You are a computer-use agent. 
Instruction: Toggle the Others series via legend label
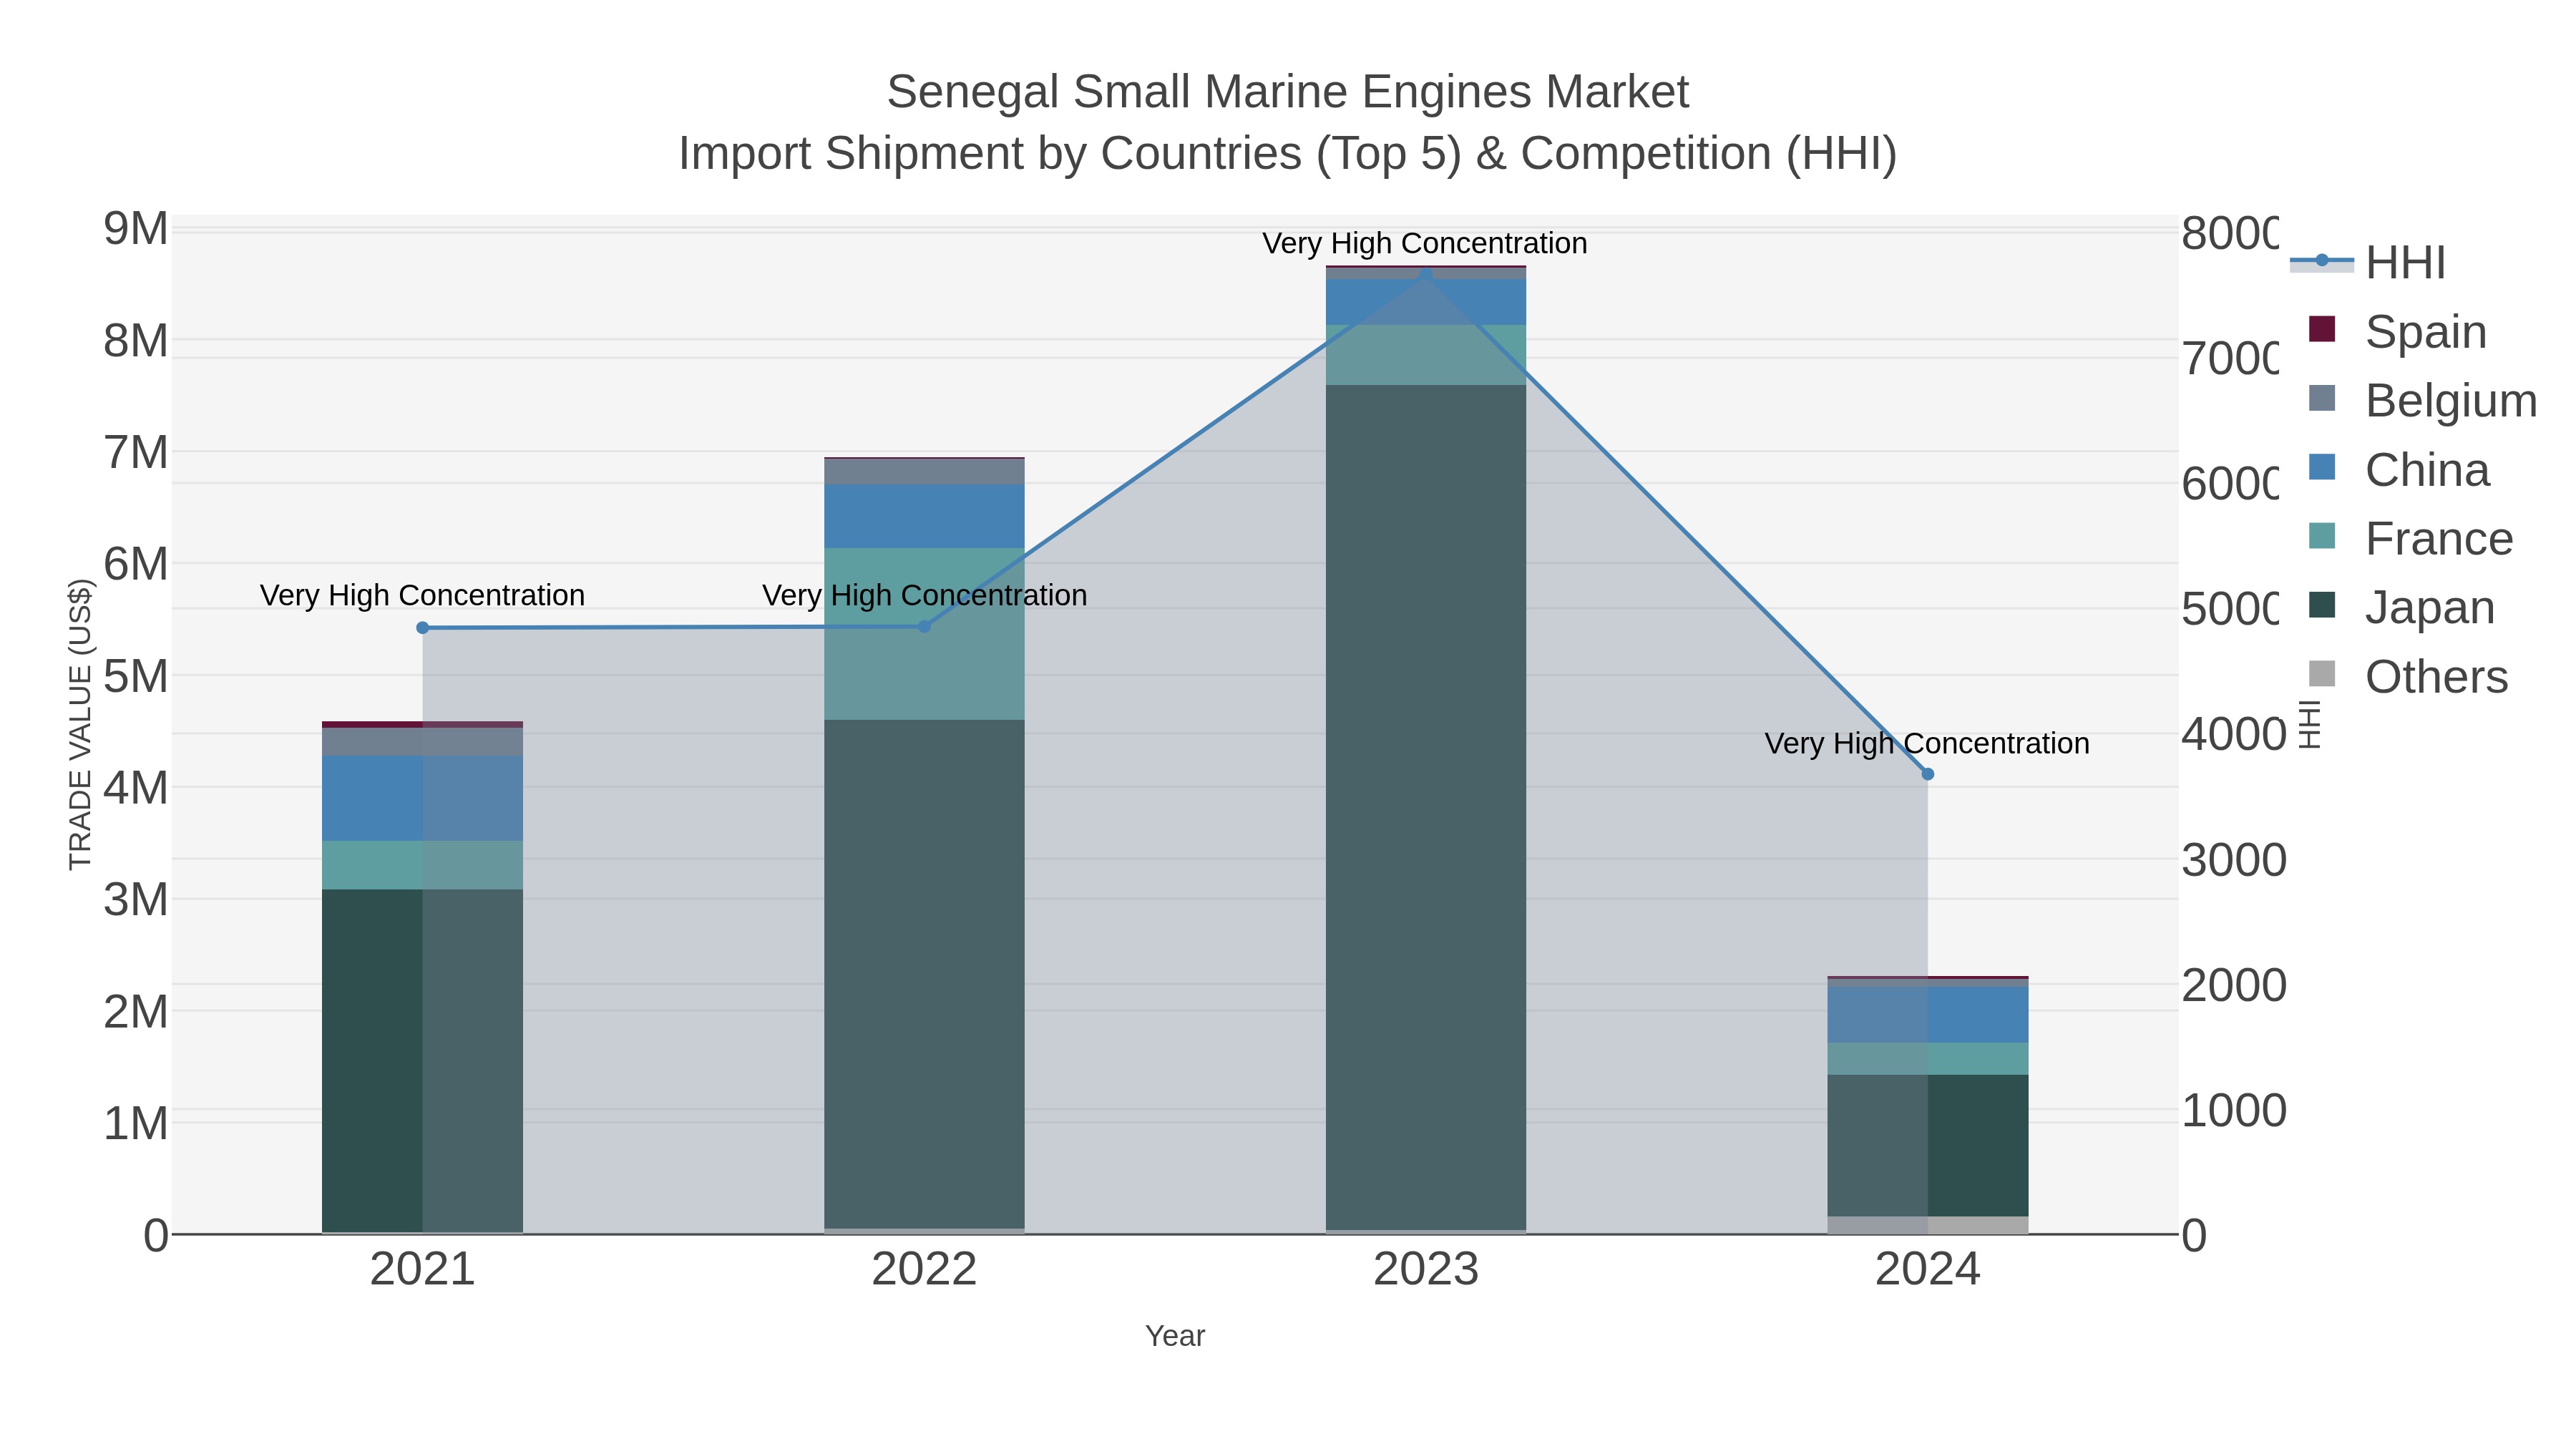2437,677
